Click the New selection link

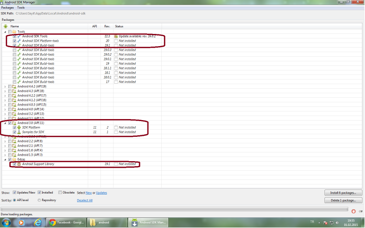click(89, 193)
